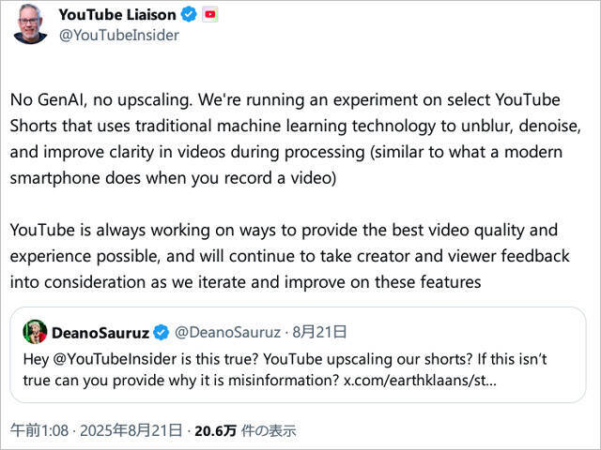Click the @YouTubeInsider handle under the name

point(118,35)
